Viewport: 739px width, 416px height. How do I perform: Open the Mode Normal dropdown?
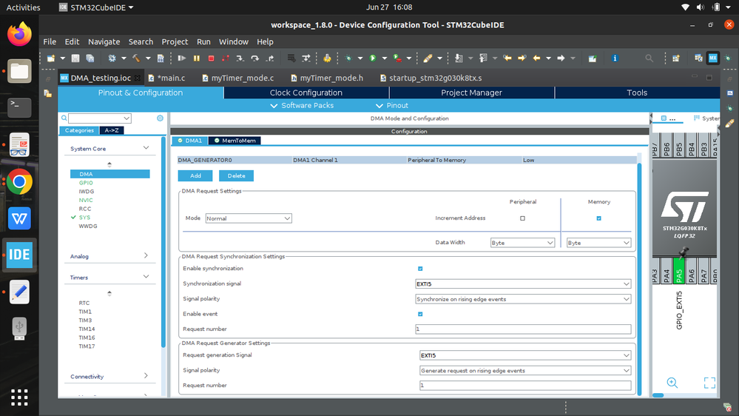pos(249,218)
